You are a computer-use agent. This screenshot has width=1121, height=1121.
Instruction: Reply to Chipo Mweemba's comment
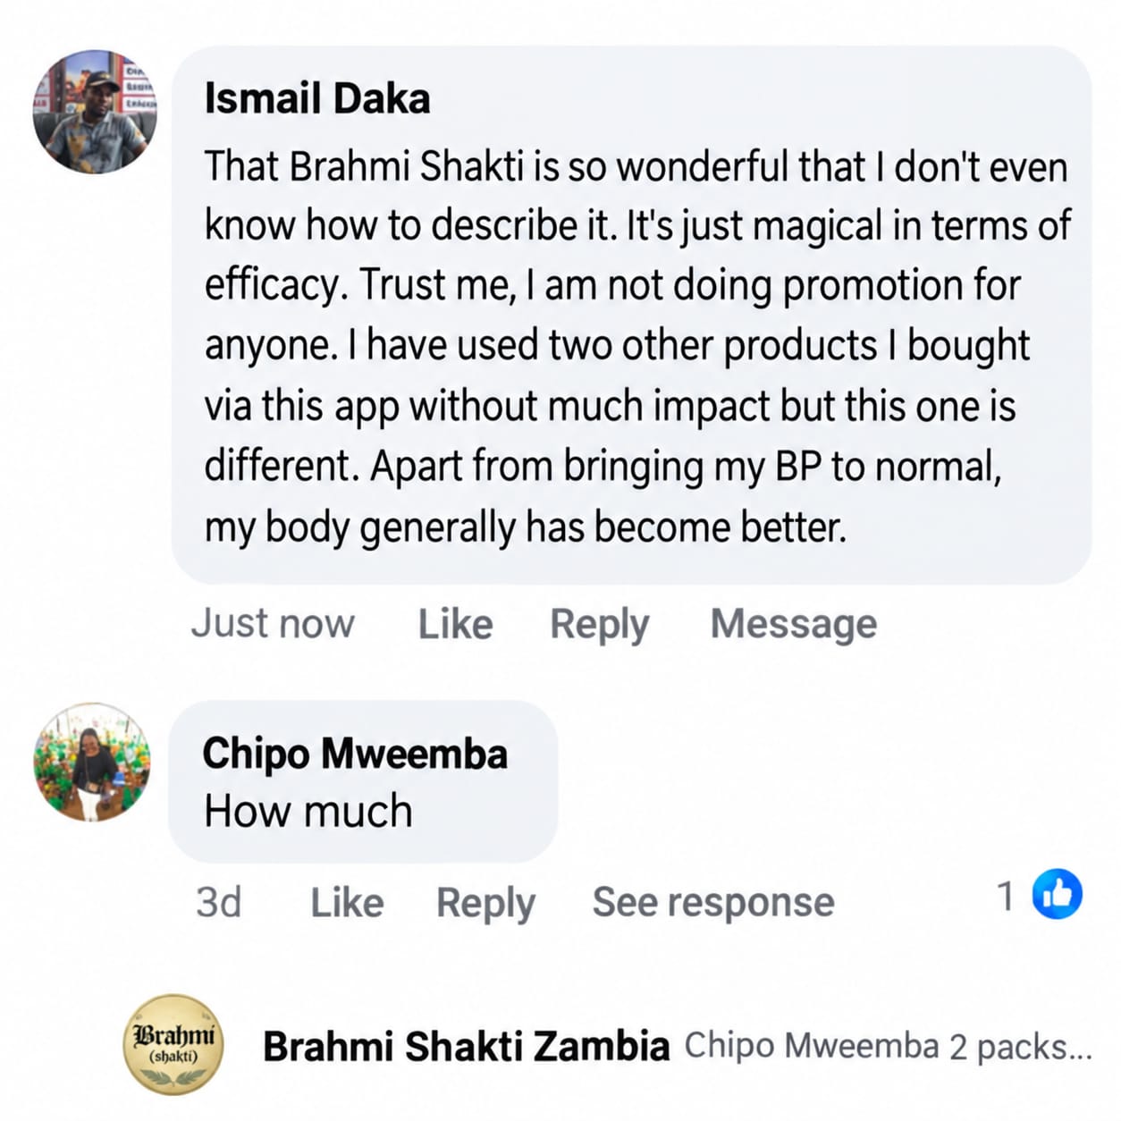pyautogui.click(x=485, y=904)
